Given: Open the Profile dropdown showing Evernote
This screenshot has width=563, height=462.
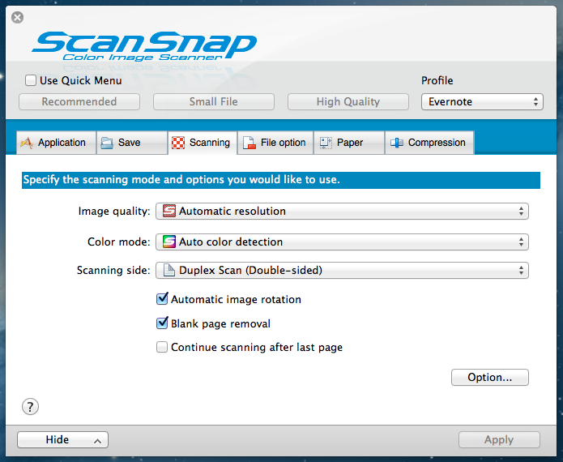Looking at the screenshot, I should click(x=482, y=101).
